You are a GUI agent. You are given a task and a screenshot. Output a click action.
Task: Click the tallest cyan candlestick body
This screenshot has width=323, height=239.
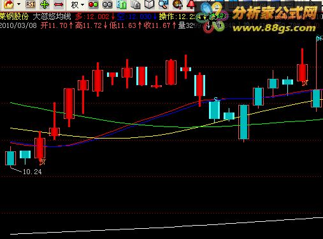point(244,122)
